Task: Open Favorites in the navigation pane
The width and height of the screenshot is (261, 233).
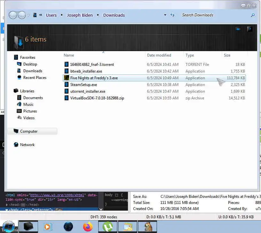Action: (28, 58)
